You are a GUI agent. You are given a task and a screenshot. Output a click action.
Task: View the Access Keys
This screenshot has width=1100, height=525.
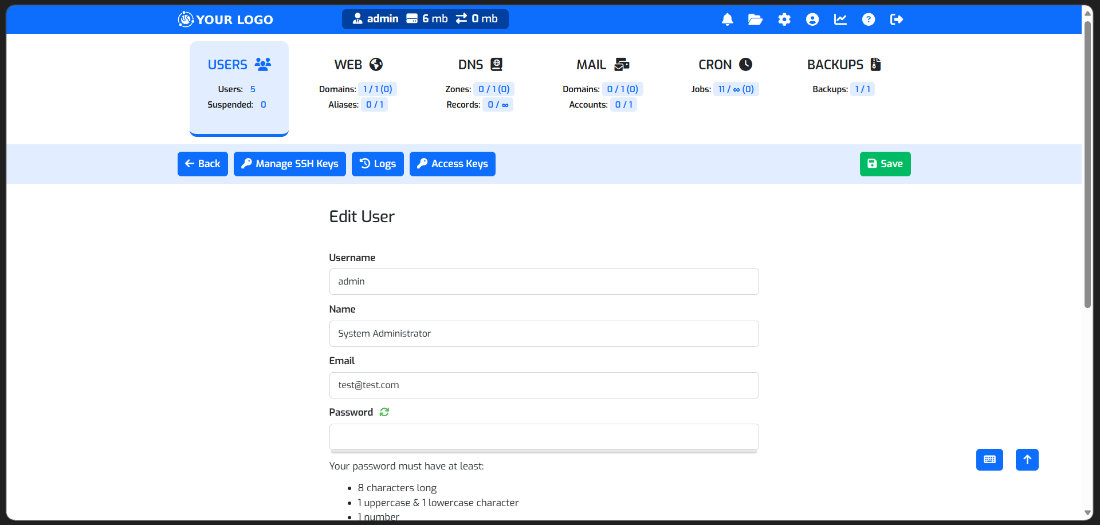pyautogui.click(x=452, y=164)
